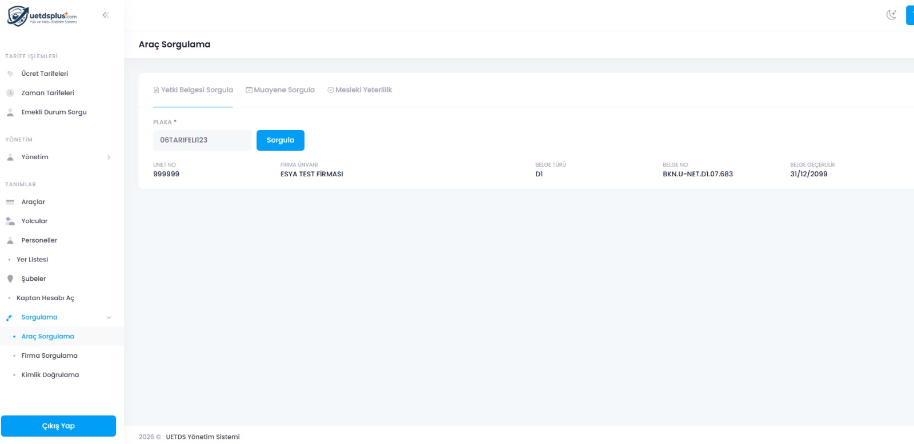The width and height of the screenshot is (914, 444).
Task: Click the partially visible blue header button
Action: pyautogui.click(x=910, y=15)
